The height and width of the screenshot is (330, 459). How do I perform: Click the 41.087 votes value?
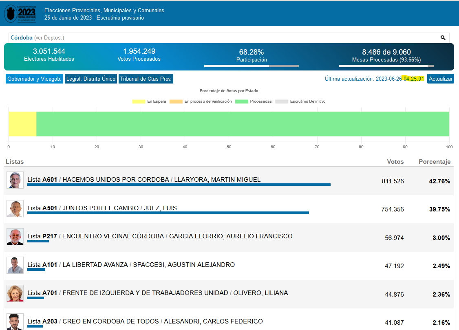(x=394, y=322)
